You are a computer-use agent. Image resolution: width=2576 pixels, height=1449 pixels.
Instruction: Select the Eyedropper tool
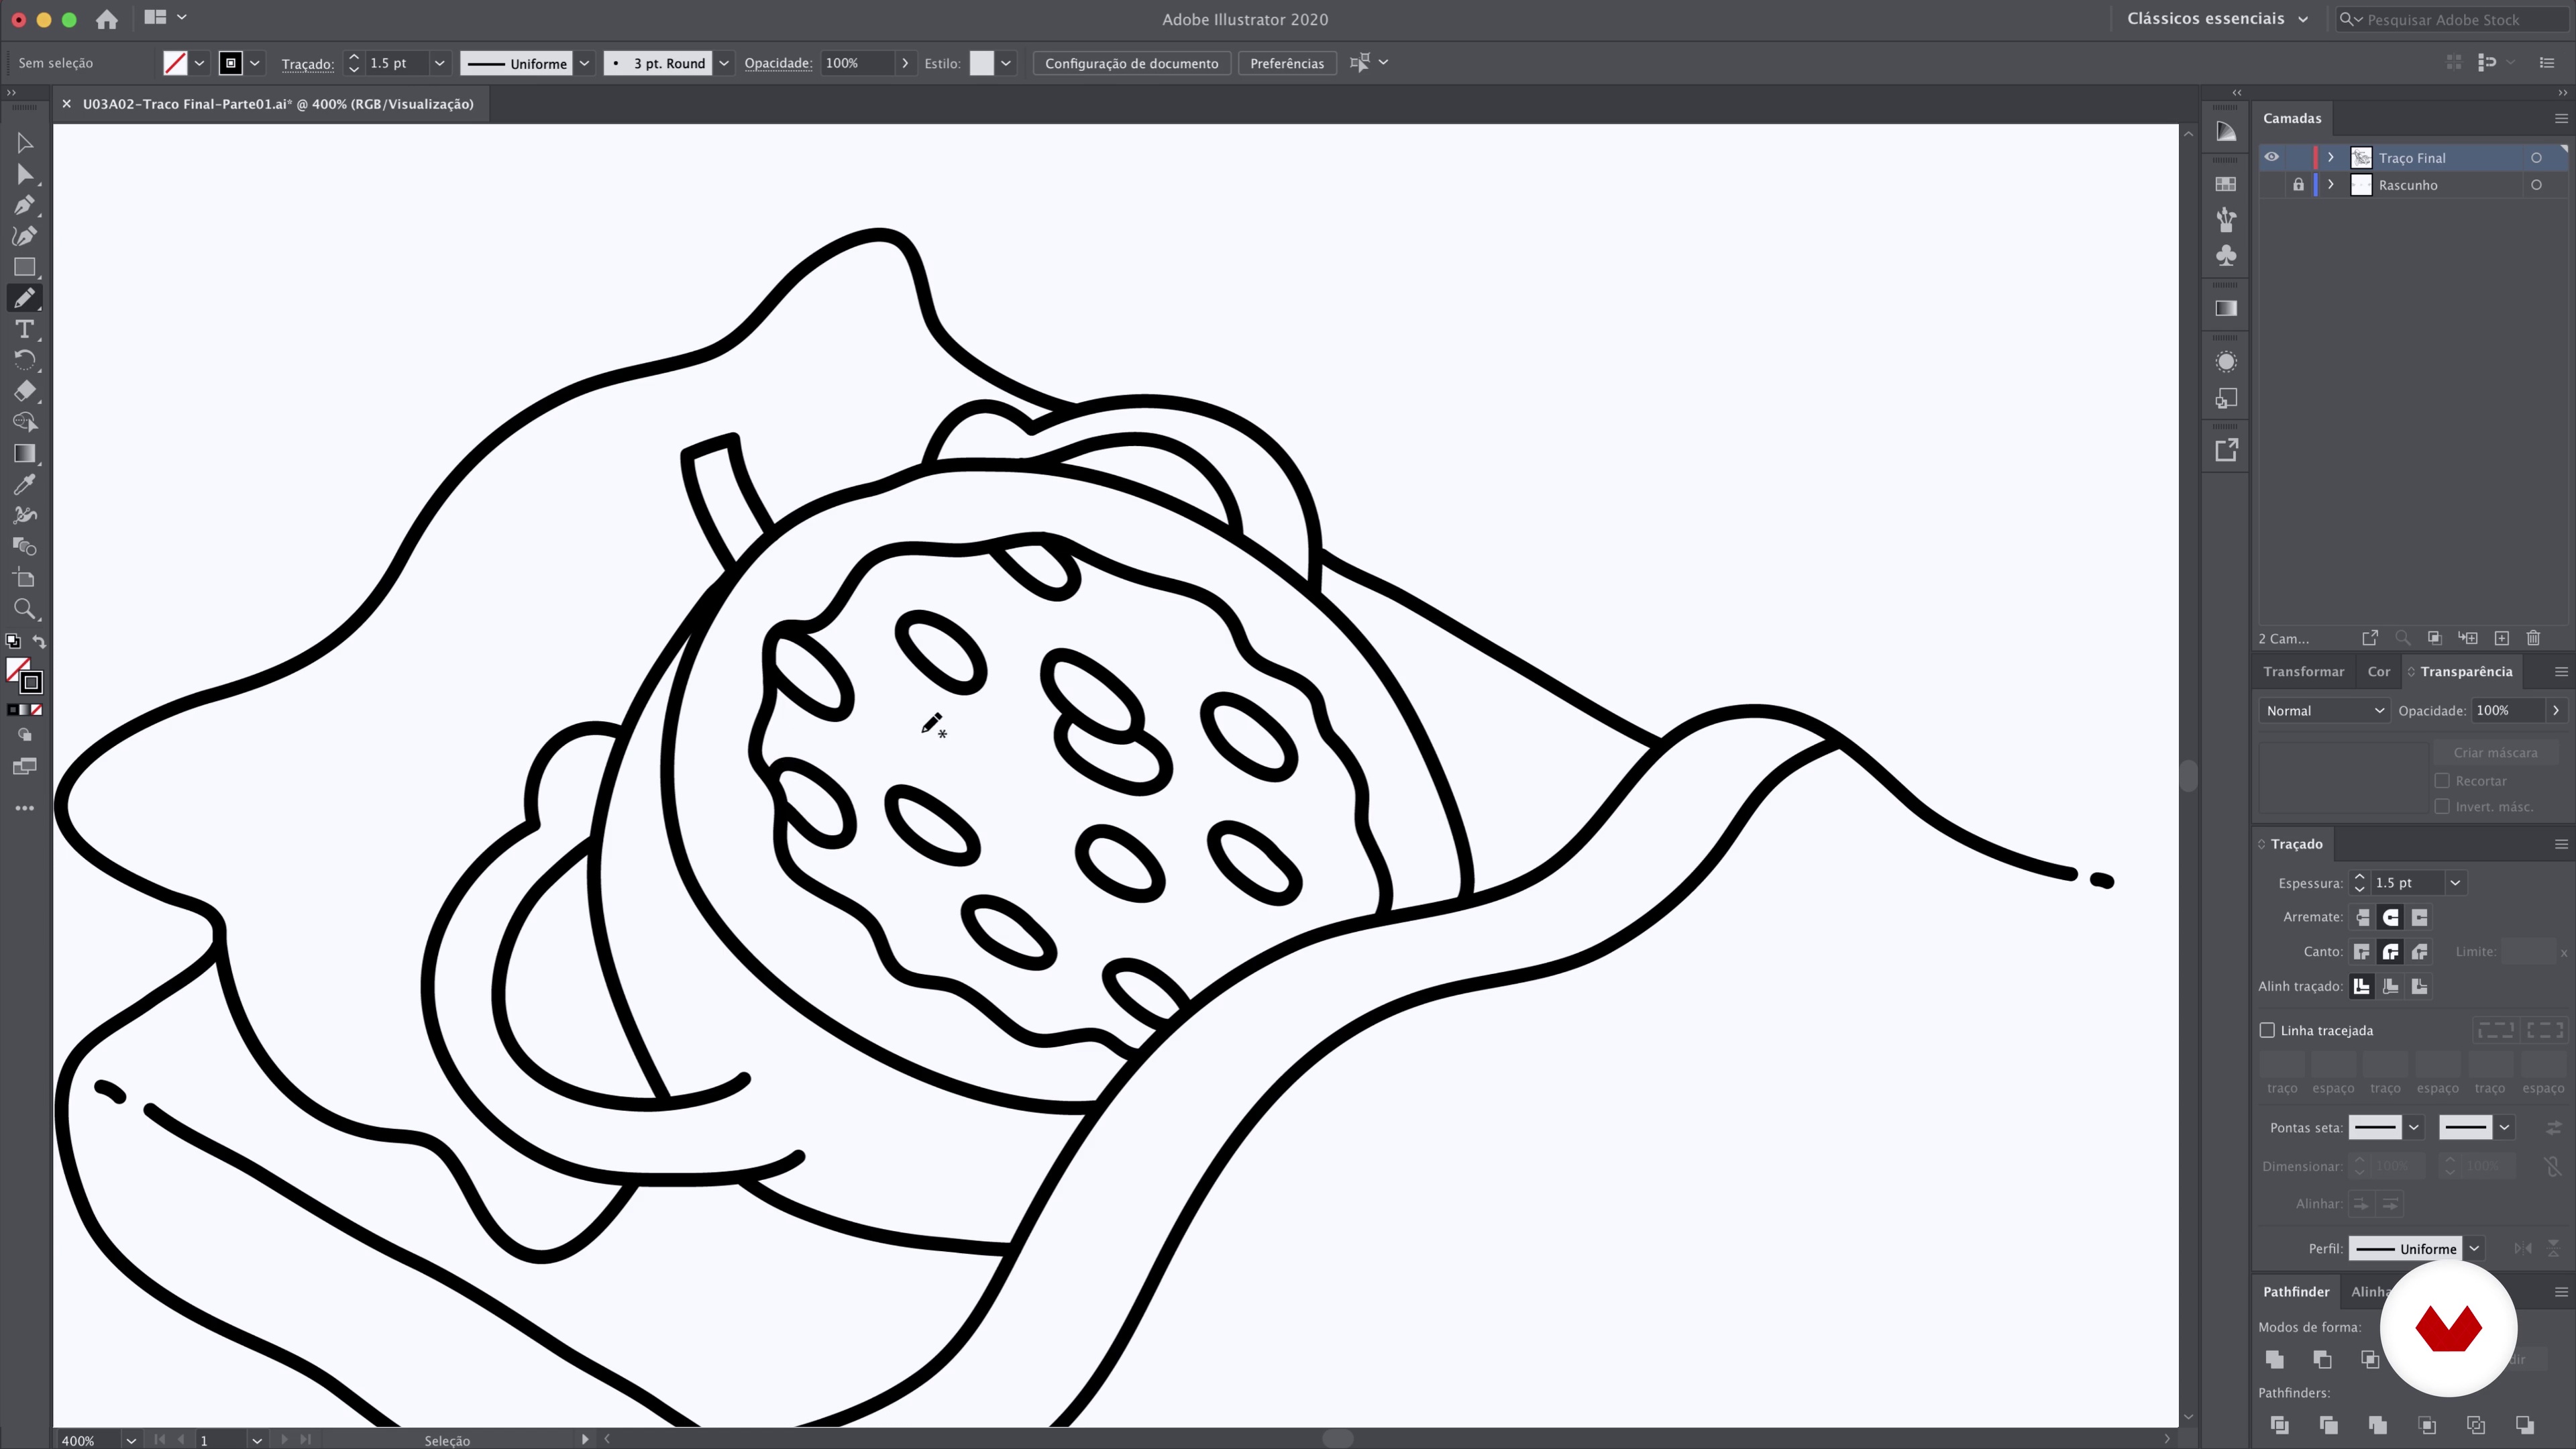pyautogui.click(x=25, y=484)
